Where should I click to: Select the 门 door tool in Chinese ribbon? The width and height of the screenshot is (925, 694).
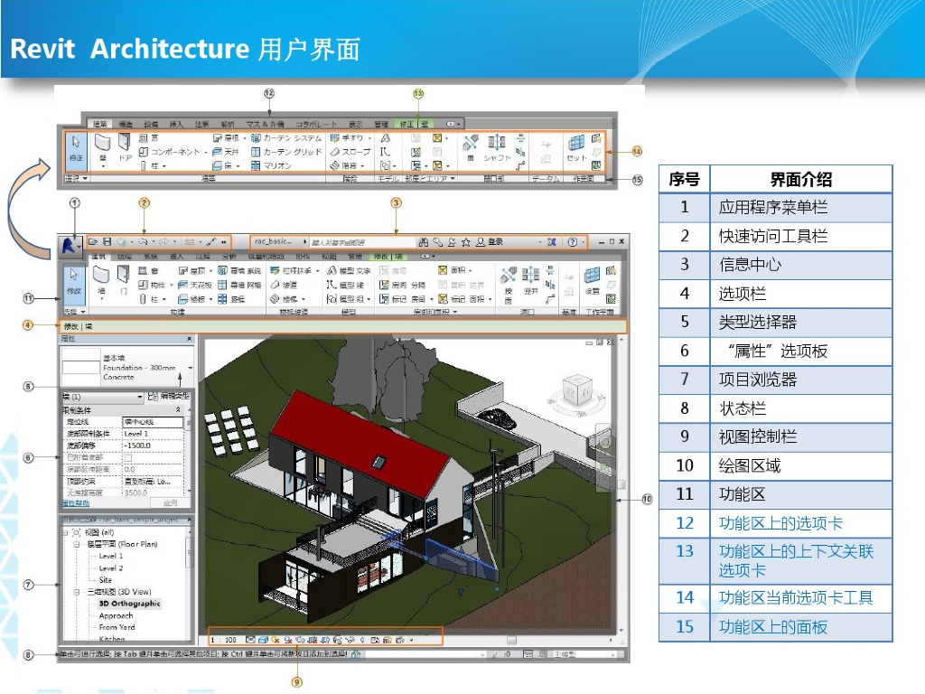[124, 281]
